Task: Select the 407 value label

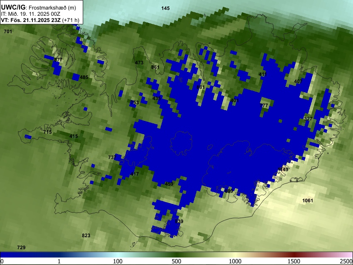Action: point(298,81)
